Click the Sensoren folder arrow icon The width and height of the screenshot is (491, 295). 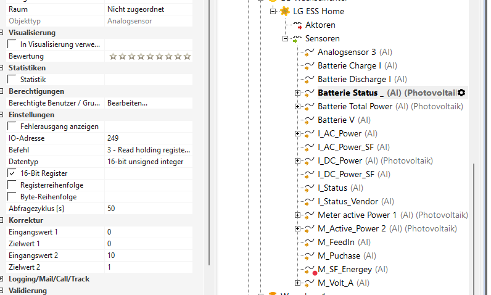[x=297, y=38]
